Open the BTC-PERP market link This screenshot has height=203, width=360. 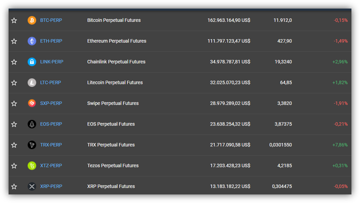pos(51,20)
